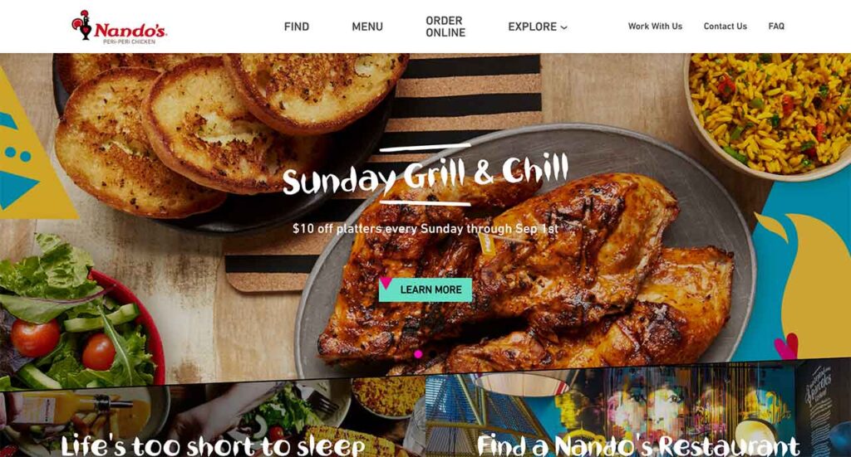Go to ORDER ONLINE
The image size is (851, 457).
click(x=445, y=27)
